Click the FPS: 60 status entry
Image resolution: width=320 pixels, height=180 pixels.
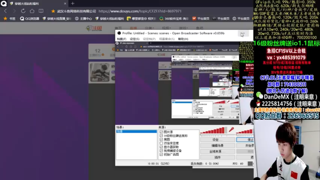coord(238,164)
